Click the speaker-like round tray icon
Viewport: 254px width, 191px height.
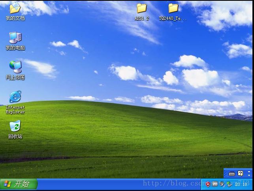pyautogui.click(x=222, y=184)
